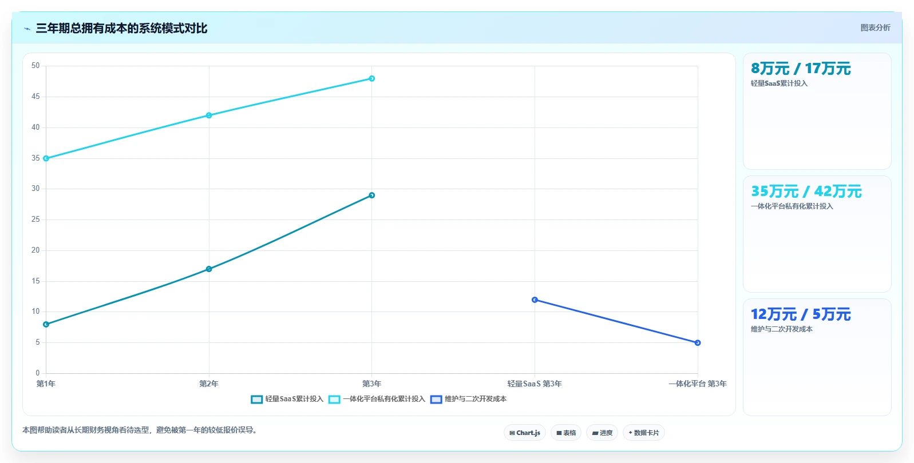The height and width of the screenshot is (463, 914).
Task: Select the 表格 tag pill
Action: [x=566, y=433]
